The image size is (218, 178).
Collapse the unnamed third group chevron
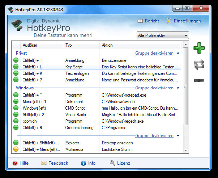coord(178,136)
